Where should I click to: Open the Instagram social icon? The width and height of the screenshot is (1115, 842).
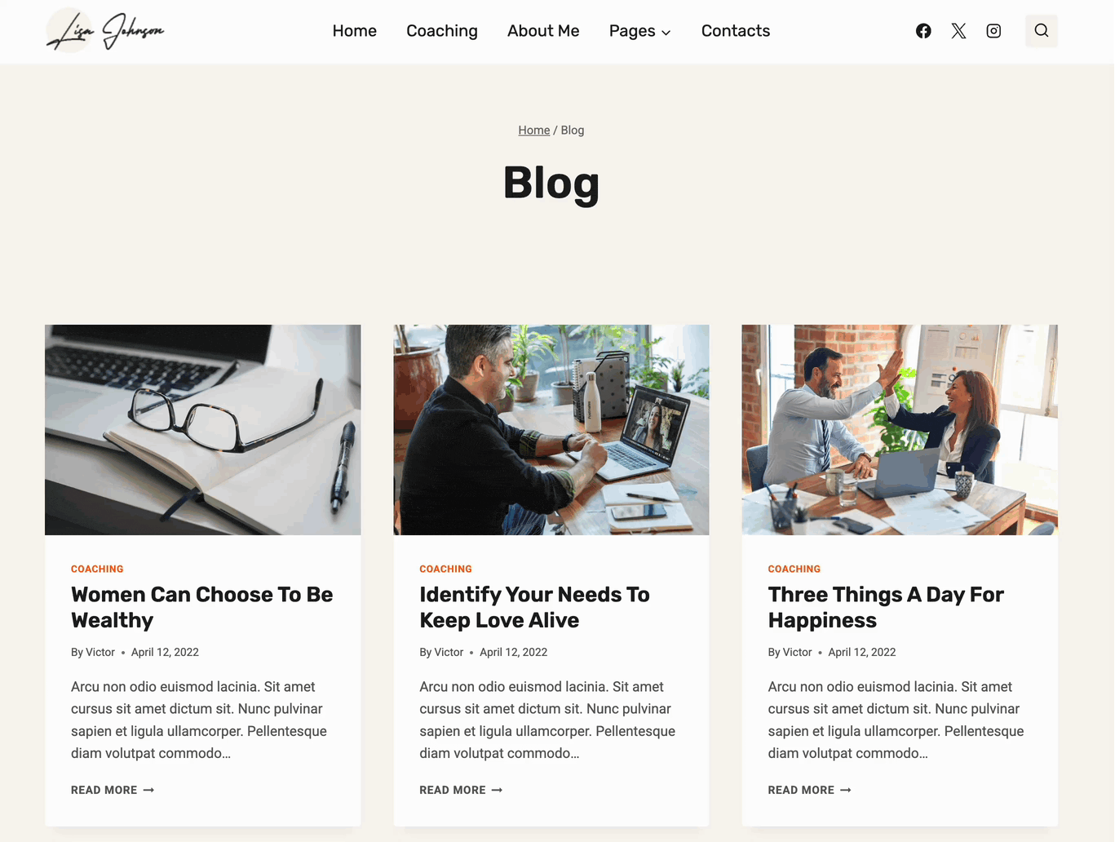[993, 31]
